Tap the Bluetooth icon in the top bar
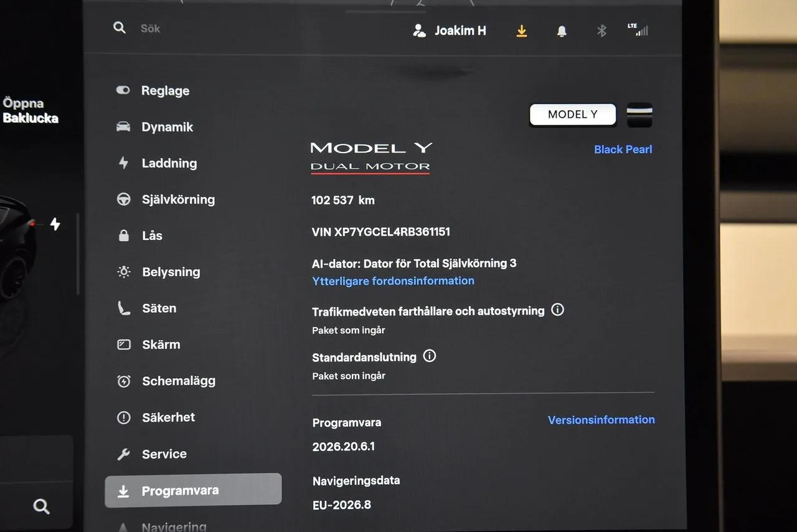 601,31
